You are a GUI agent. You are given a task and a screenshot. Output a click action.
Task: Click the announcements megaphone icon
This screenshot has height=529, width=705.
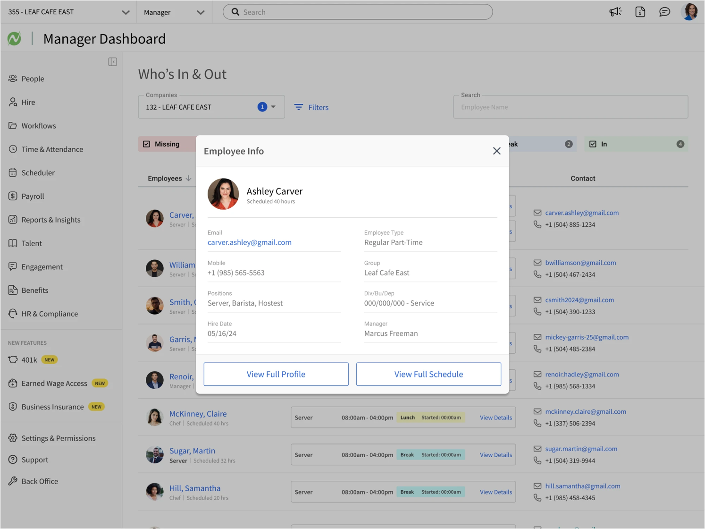pos(615,12)
